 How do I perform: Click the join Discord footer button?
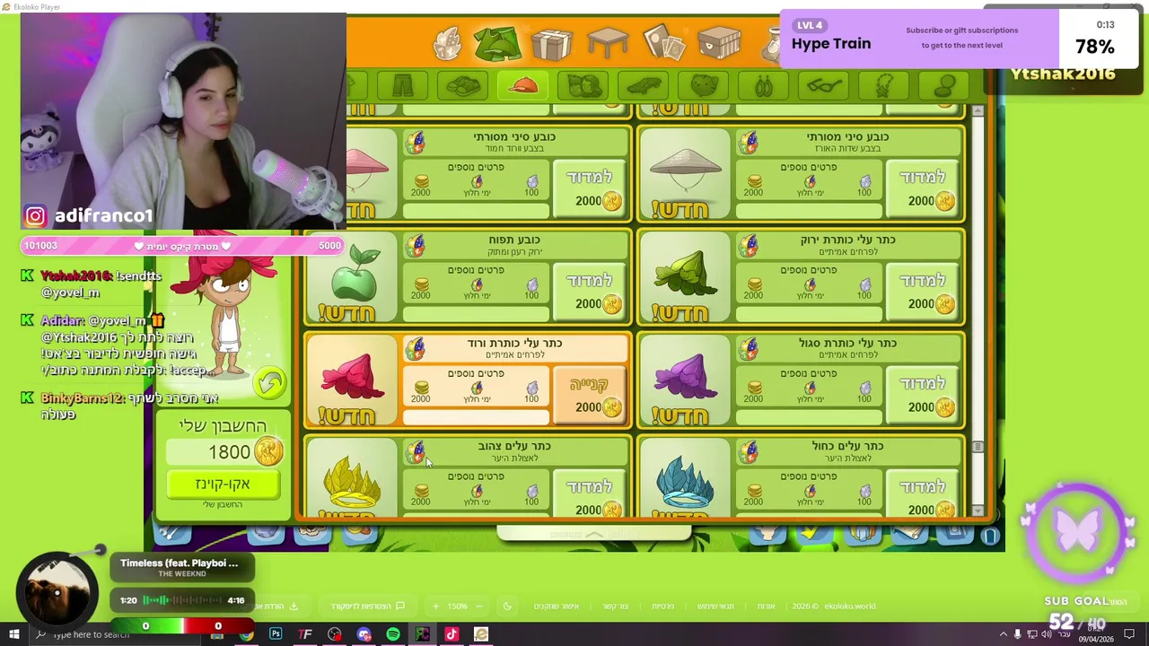368,607
